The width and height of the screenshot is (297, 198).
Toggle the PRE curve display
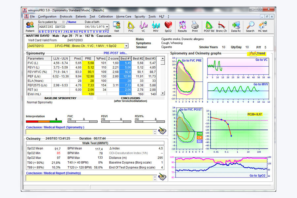(200, 134)
